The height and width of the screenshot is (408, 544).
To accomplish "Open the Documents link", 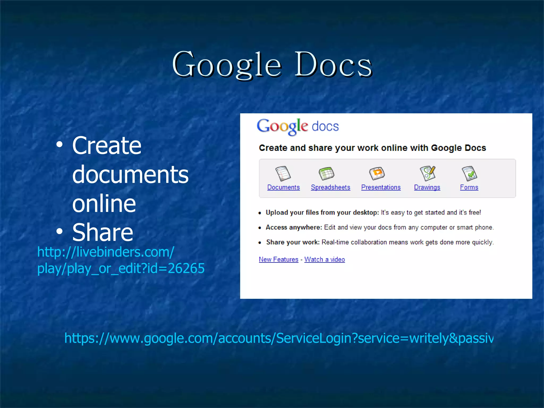I will (x=283, y=187).
